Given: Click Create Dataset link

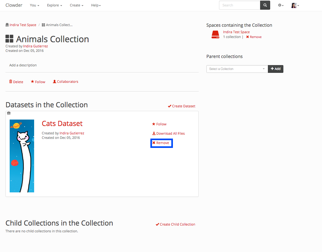Looking at the screenshot, I should 182,106.
